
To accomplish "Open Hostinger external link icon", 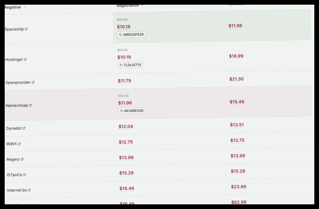I will pyautogui.click(x=25, y=59).
